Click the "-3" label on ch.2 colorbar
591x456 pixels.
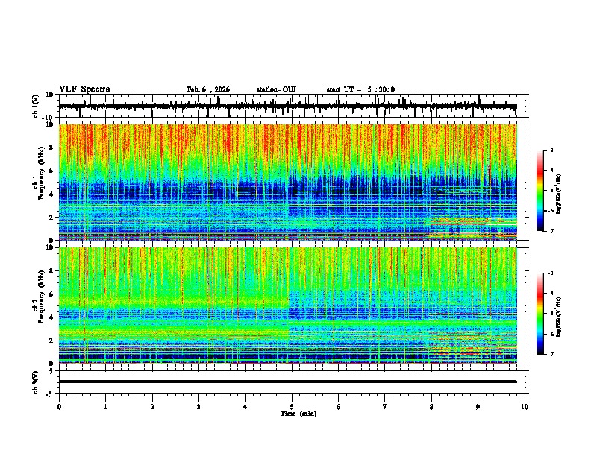pos(551,273)
